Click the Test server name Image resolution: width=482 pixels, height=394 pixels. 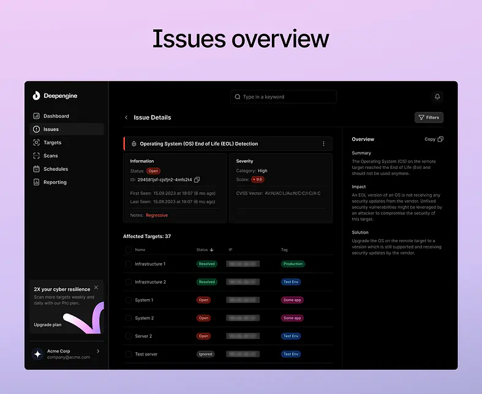146,354
